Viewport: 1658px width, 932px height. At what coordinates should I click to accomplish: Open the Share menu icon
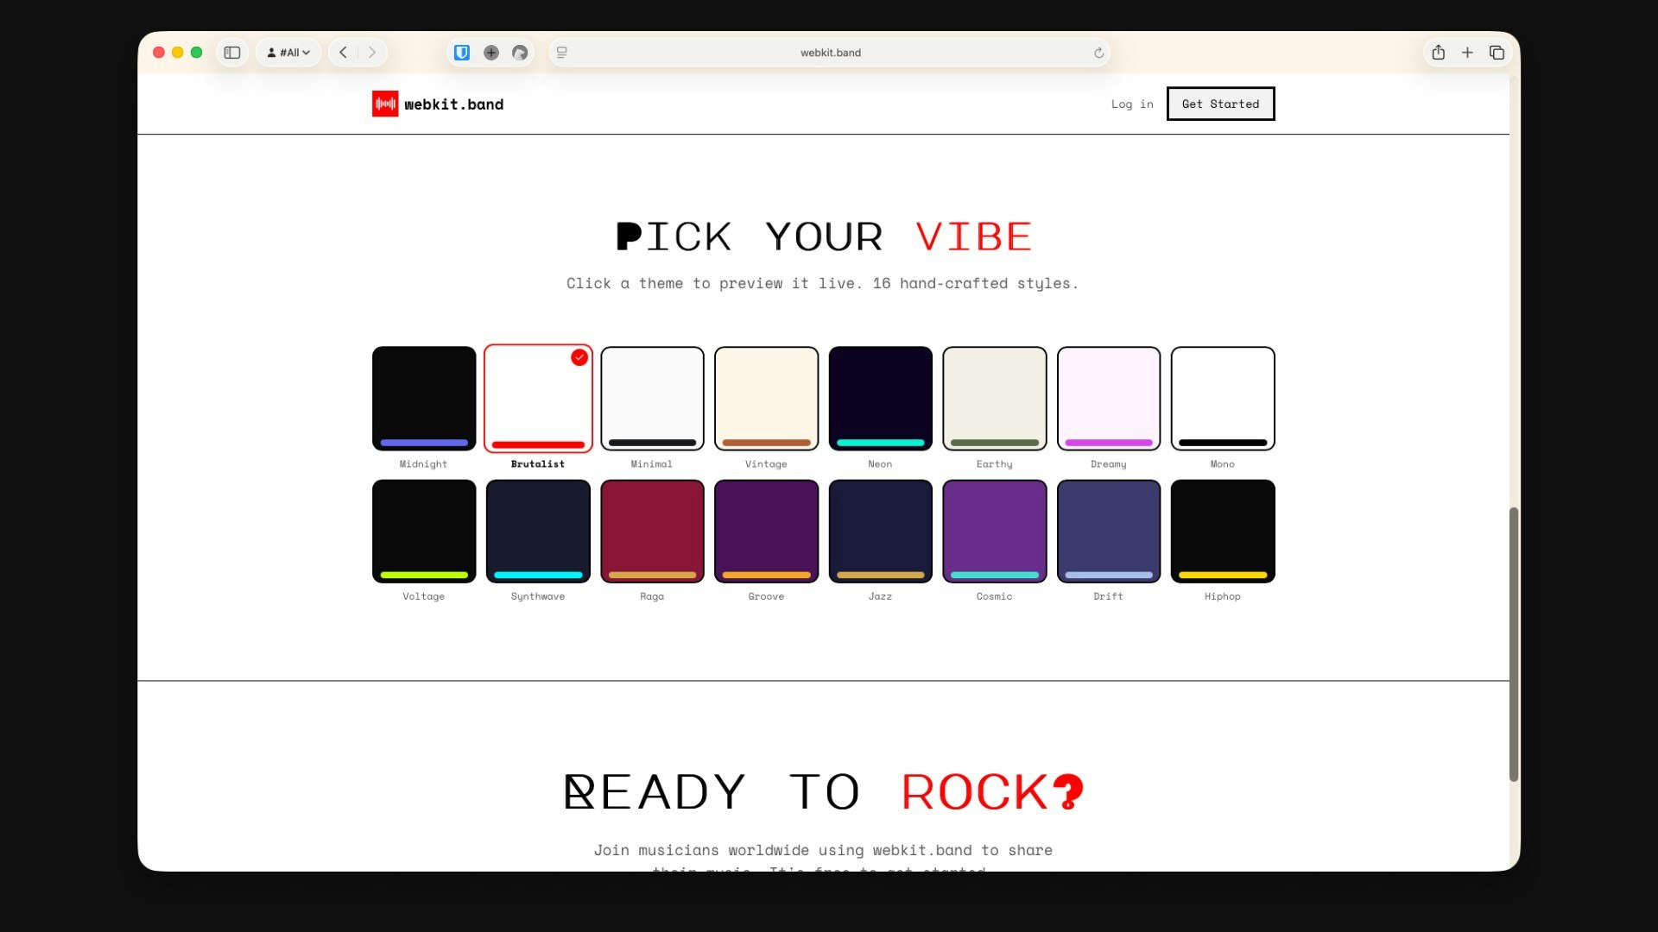click(1439, 52)
